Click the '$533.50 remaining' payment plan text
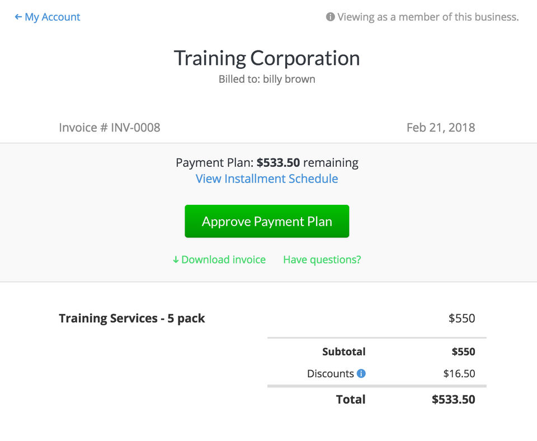This screenshot has height=441, width=537. [x=307, y=163]
